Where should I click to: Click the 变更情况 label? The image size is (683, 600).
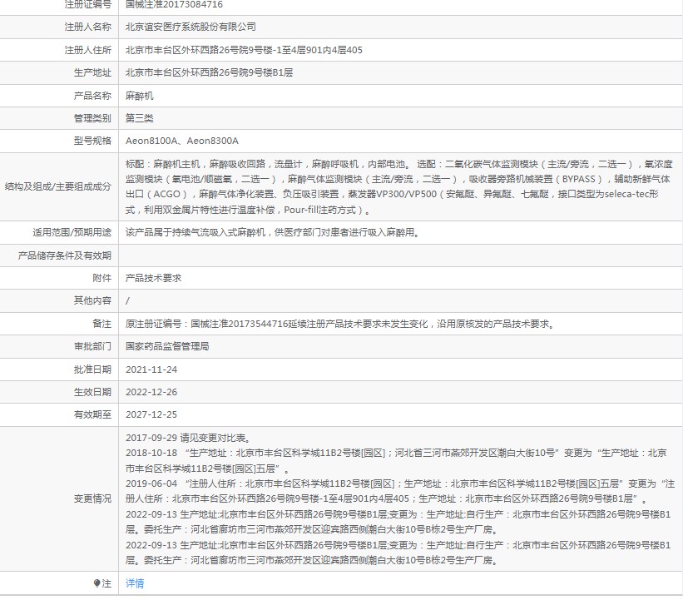[92, 499]
